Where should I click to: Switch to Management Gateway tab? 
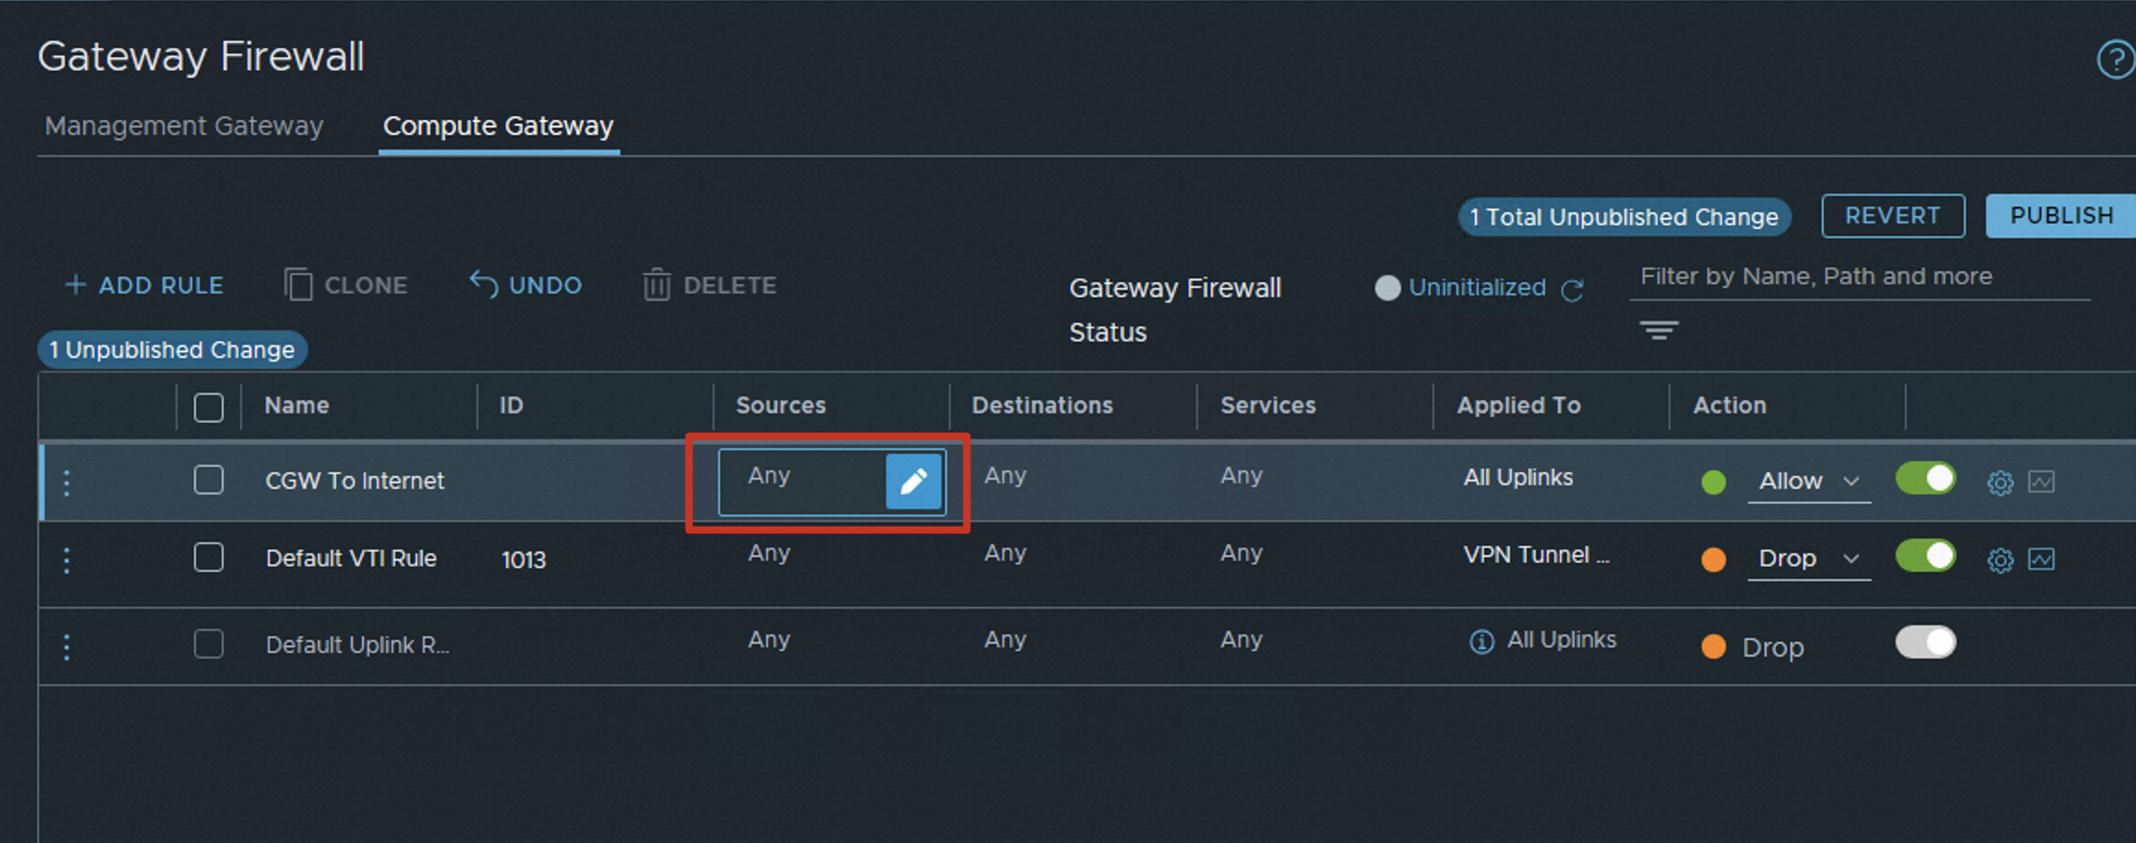[184, 125]
